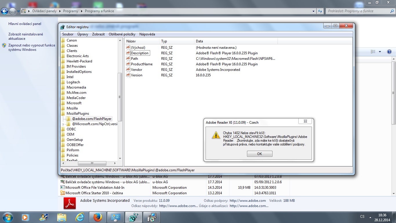Click the Canon folder icon in registry tree

point(63,40)
